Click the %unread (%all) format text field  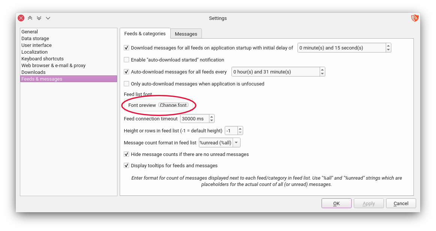(216, 142)
